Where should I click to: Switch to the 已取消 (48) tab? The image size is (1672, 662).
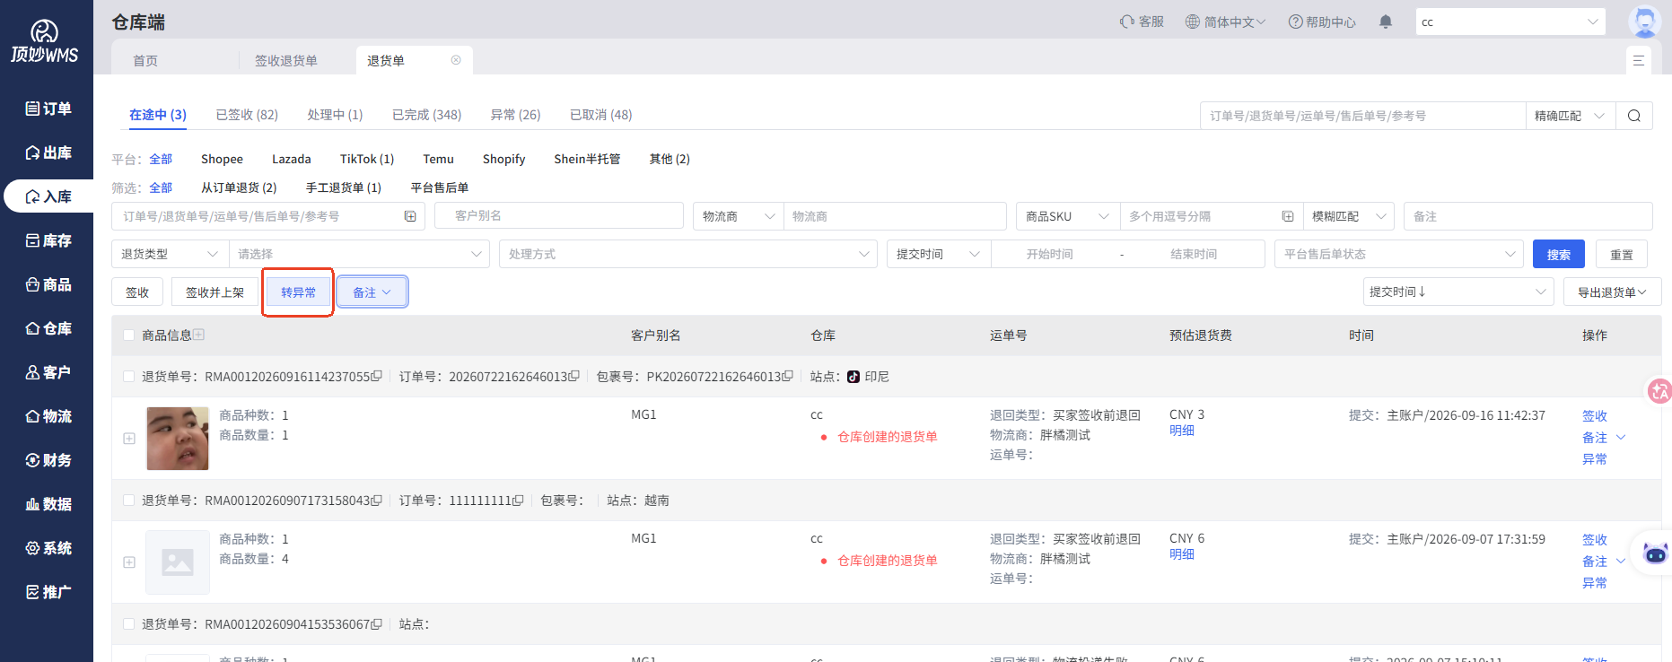600,115
